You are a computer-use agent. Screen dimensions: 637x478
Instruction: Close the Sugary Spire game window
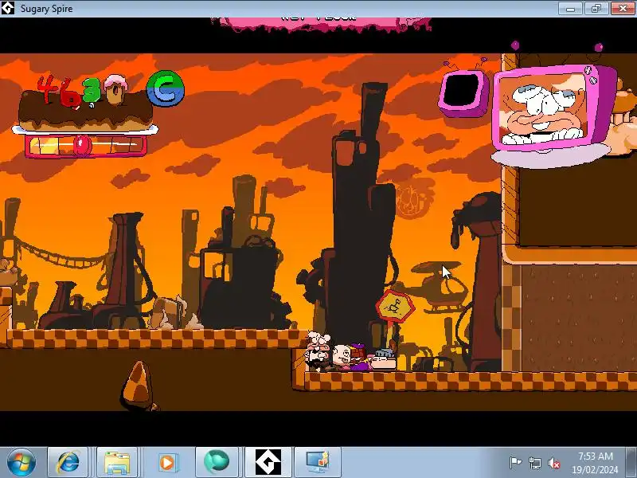click(623, 8)
